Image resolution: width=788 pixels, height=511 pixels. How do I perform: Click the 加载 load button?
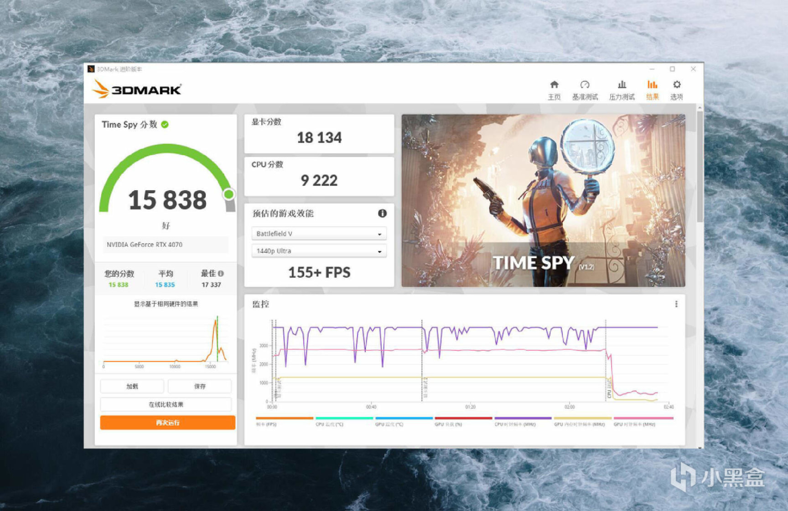[132, 386]
